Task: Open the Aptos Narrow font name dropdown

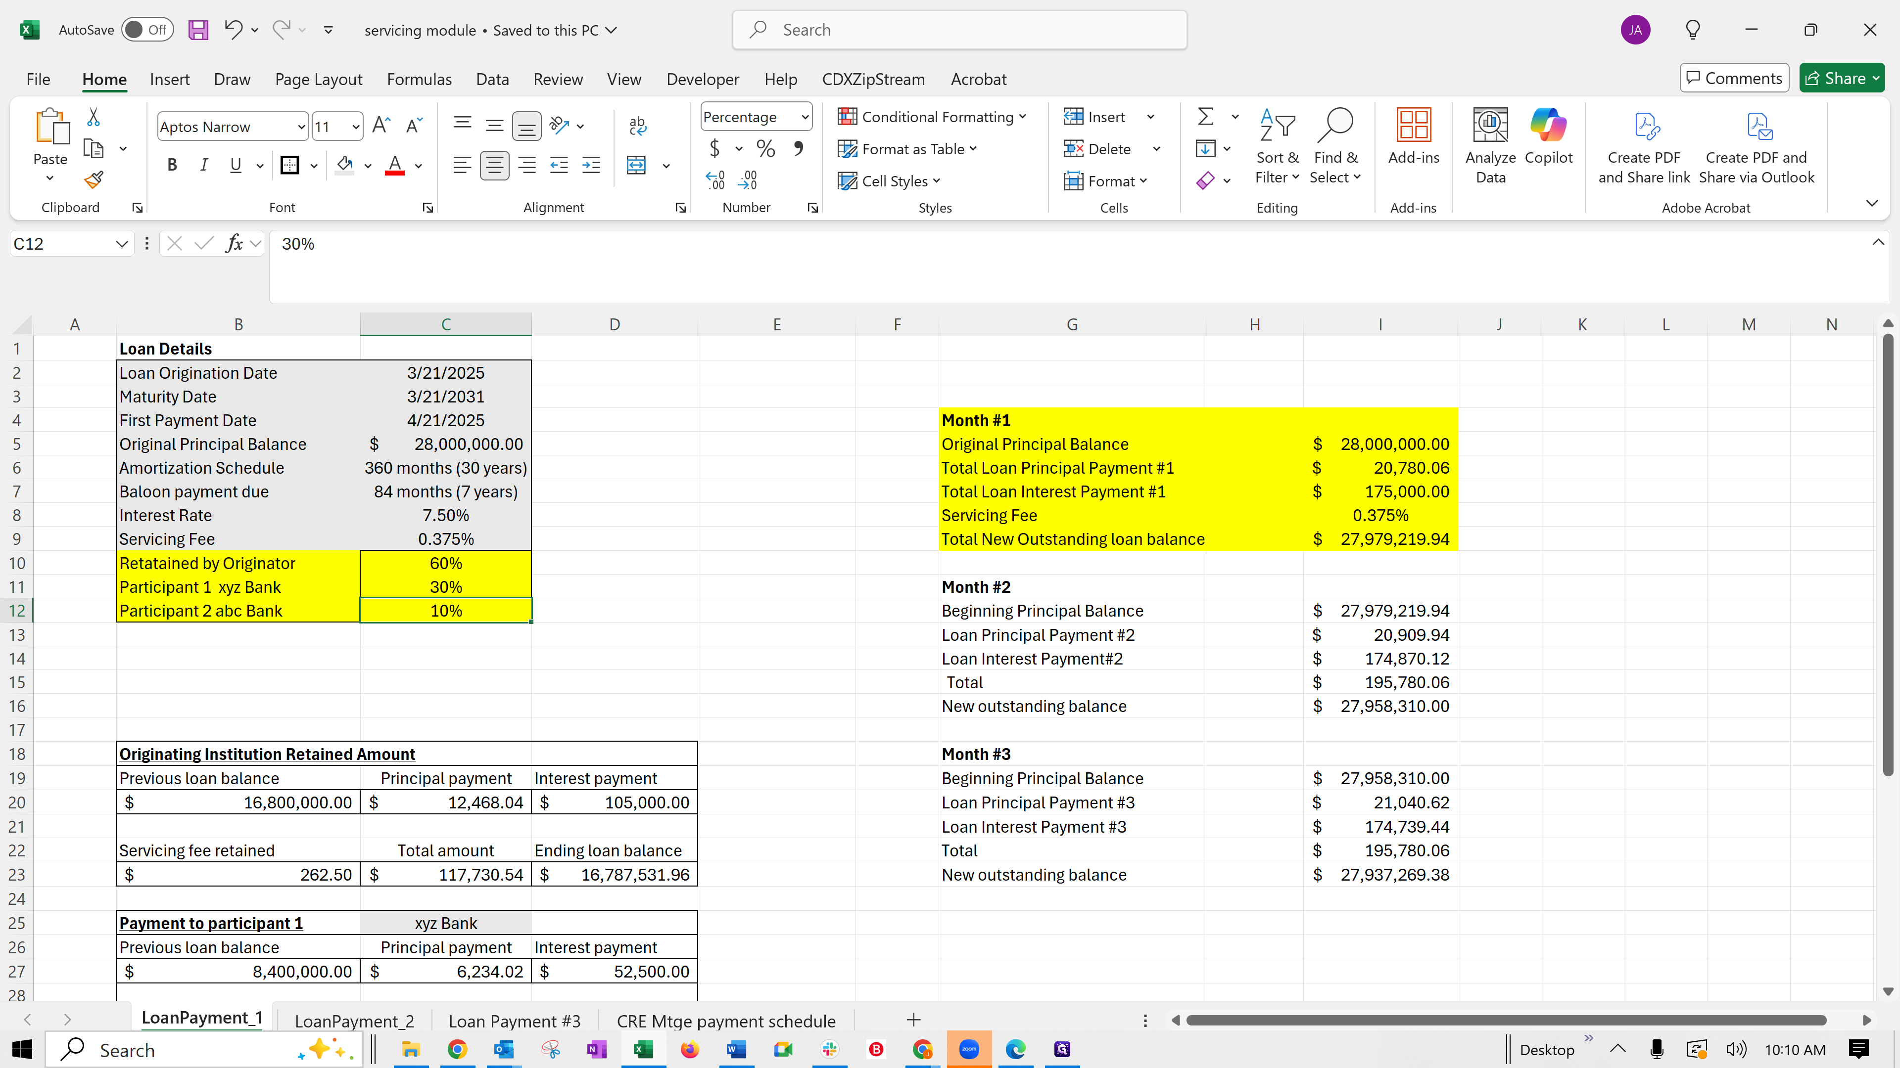Action: point(301,127)
